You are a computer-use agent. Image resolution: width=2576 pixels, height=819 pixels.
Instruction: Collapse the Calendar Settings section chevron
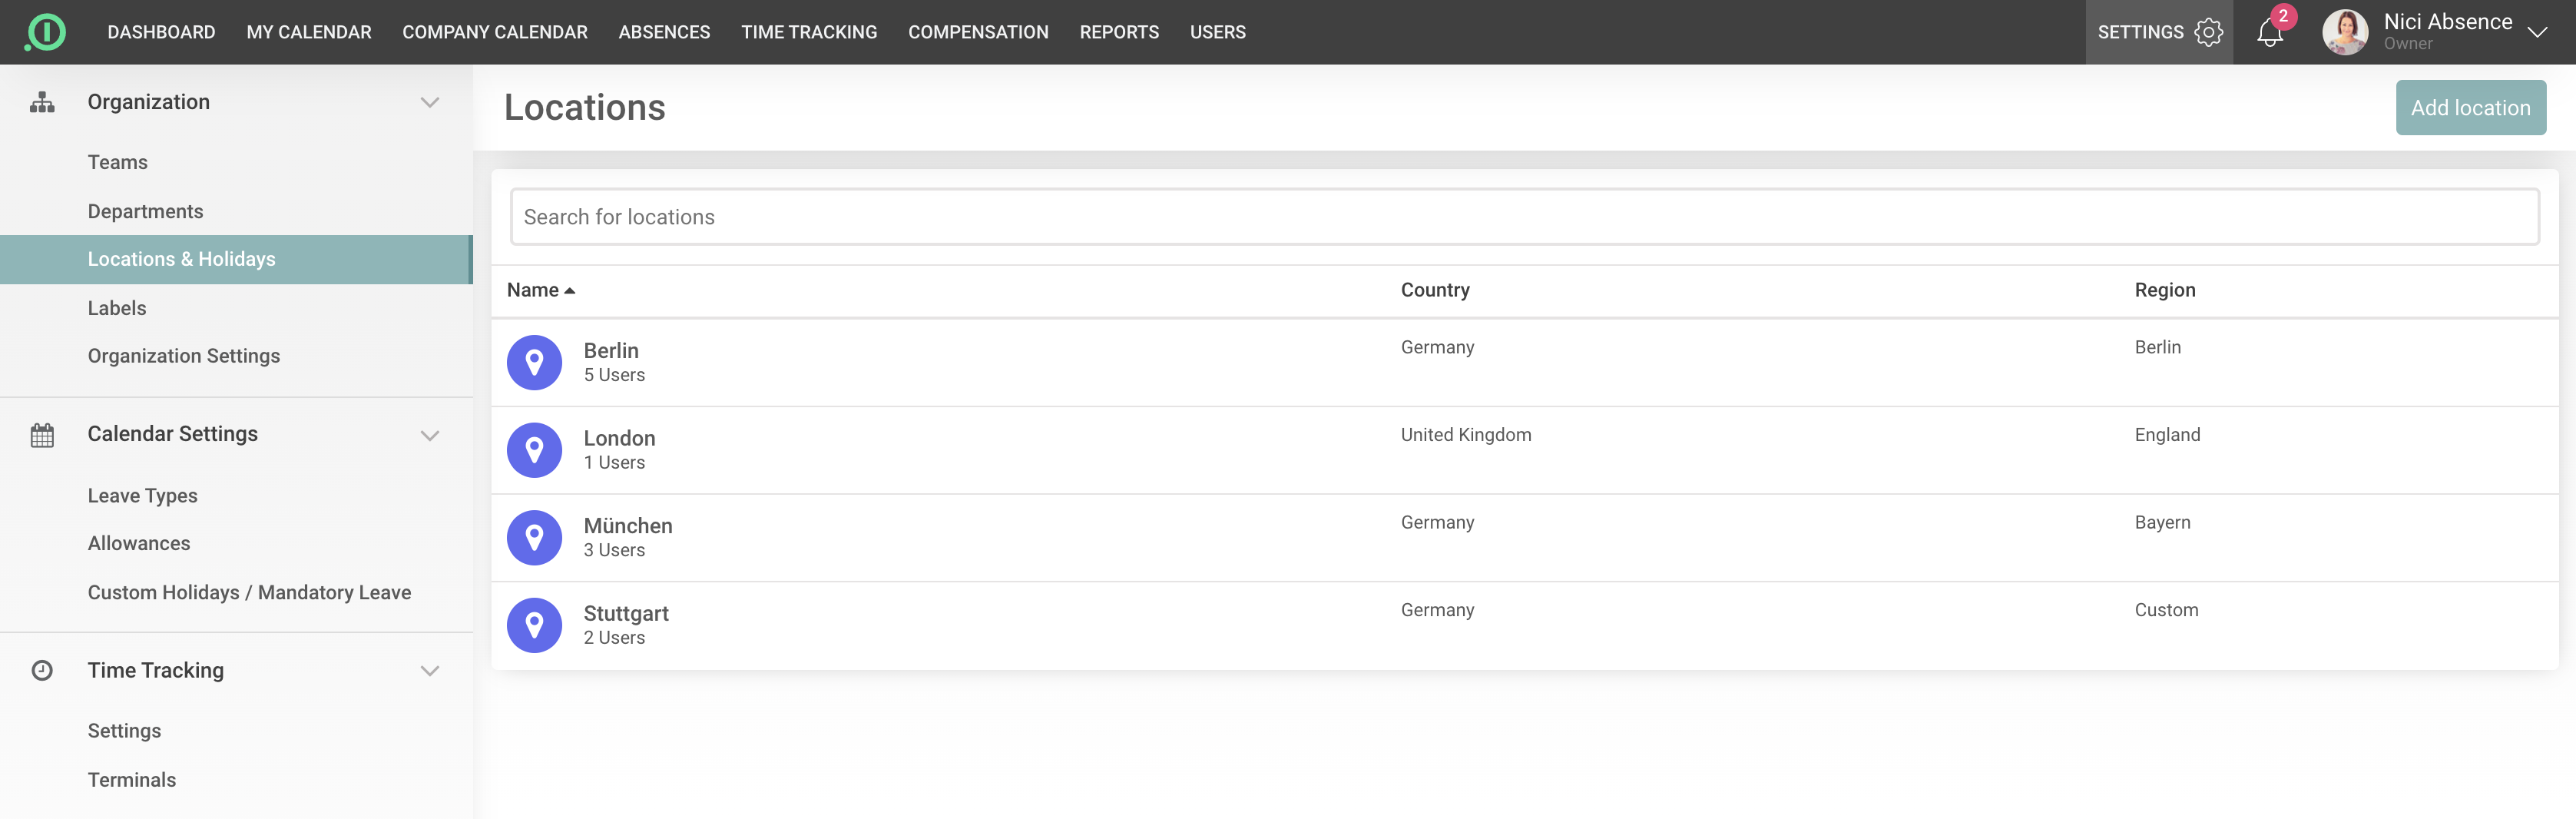coord(430,435)
